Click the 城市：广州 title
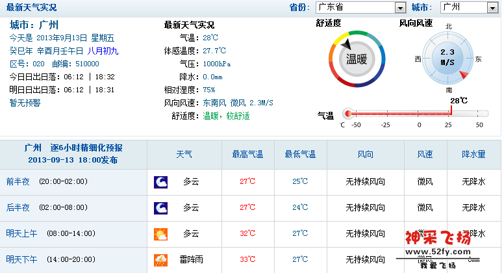Screen dimensions: 504x273 coord(34,25)
